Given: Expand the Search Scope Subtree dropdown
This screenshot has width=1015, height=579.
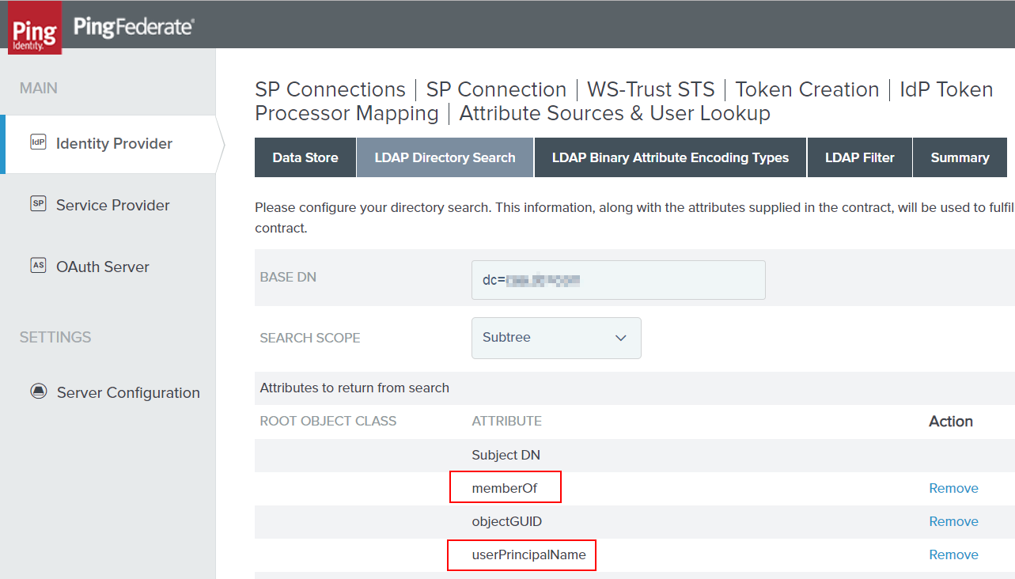Looking at the screenshot, I should (556, 338).
